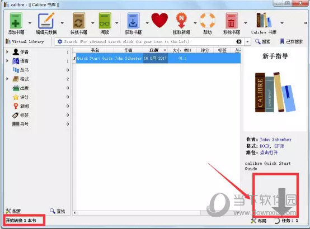Clear the search box with X icon
Viewport: 310px width, 229px height.
tap(239, 42)
